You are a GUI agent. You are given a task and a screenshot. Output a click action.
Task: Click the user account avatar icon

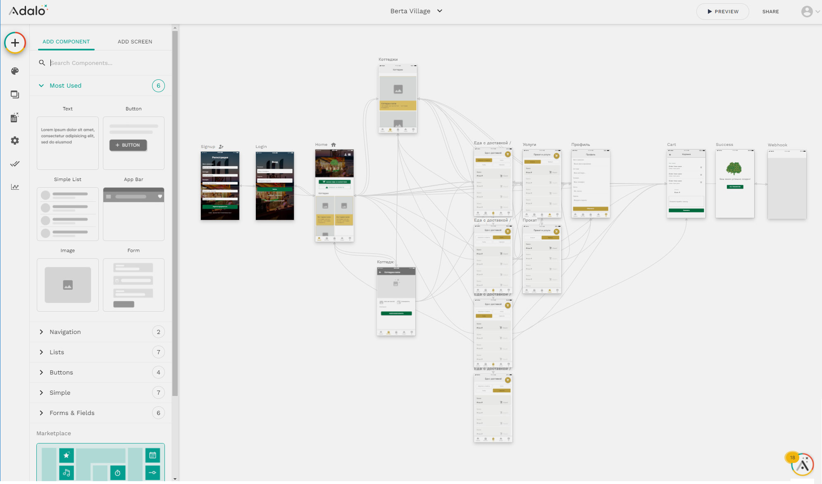pyautogui.click(x=807, y=12)
